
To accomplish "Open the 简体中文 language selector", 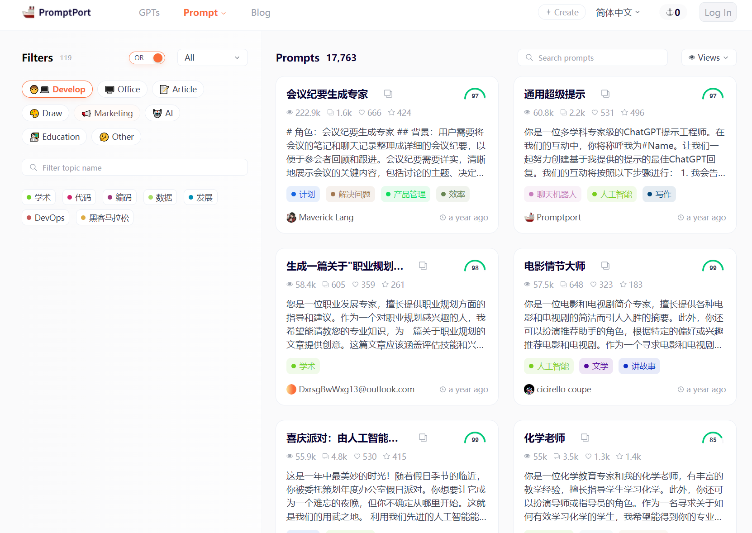I will tap(617, 12).
